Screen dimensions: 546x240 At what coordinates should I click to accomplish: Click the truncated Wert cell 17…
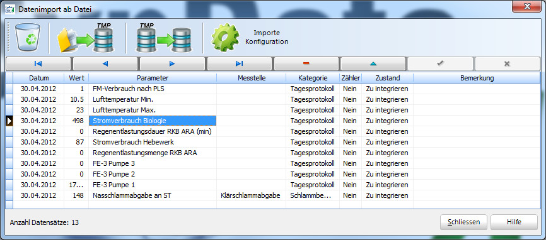click(77, 185)
